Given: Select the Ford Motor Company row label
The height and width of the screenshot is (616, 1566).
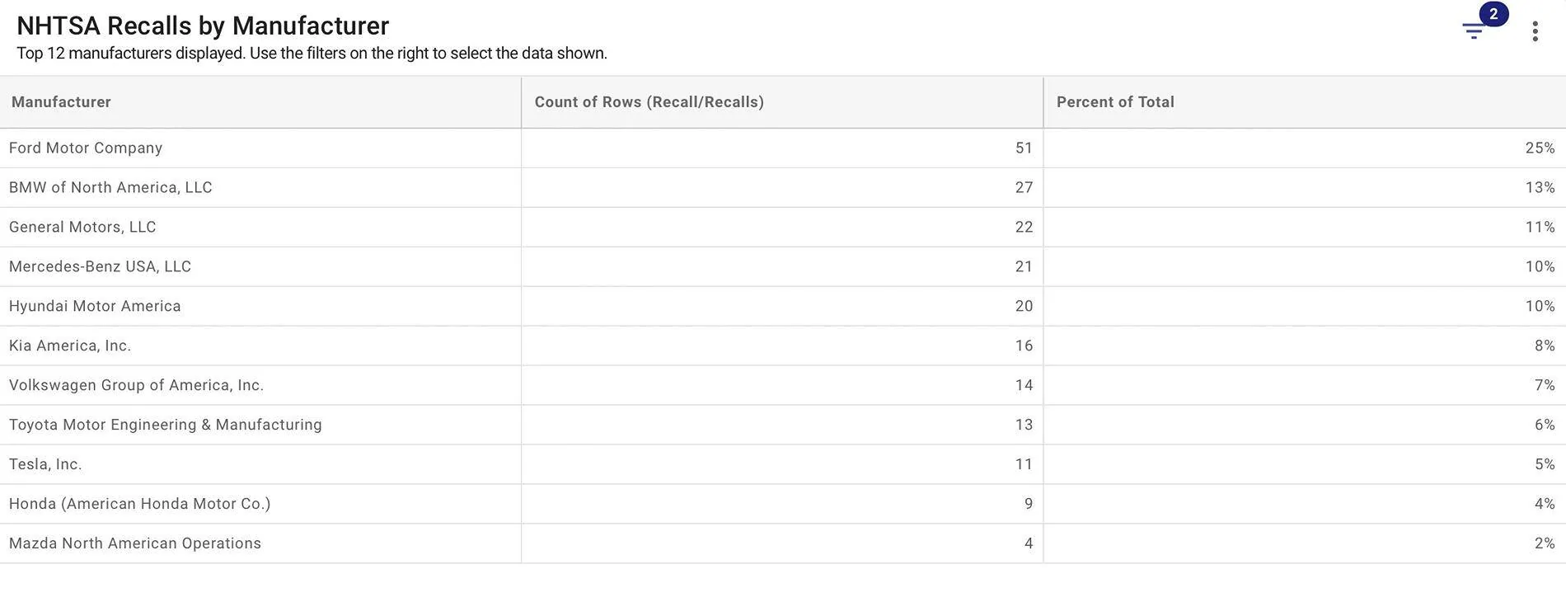Looking at the screenshot, I should point(86,148).
